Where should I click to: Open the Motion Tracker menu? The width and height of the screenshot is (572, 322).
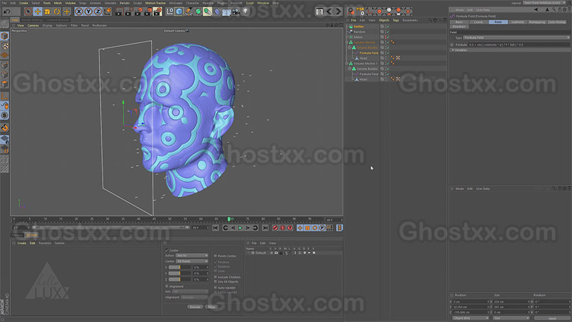coord(156,3)
